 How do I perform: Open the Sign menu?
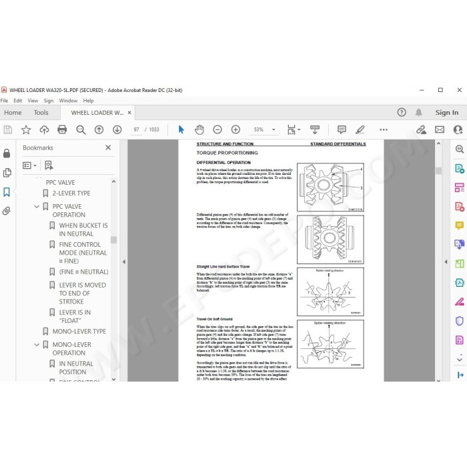coord(49,101)
